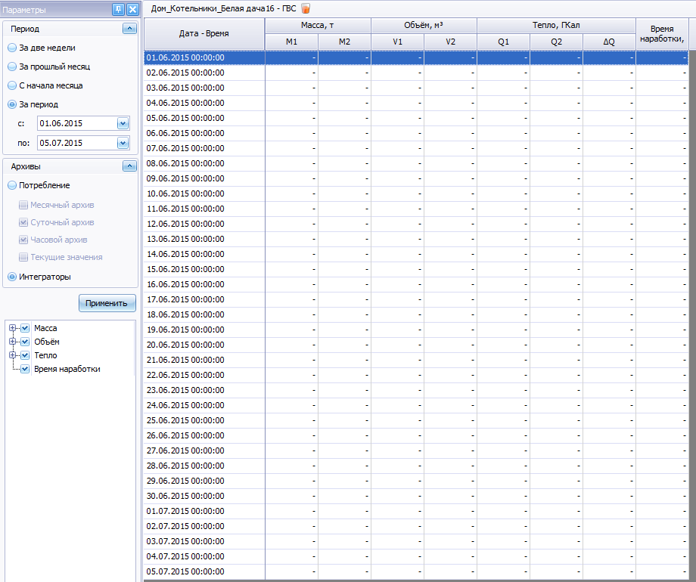Click the Применить button
The width and height of the screenshot is (696, 582).
pyautogui.click(x=107, y=303)
